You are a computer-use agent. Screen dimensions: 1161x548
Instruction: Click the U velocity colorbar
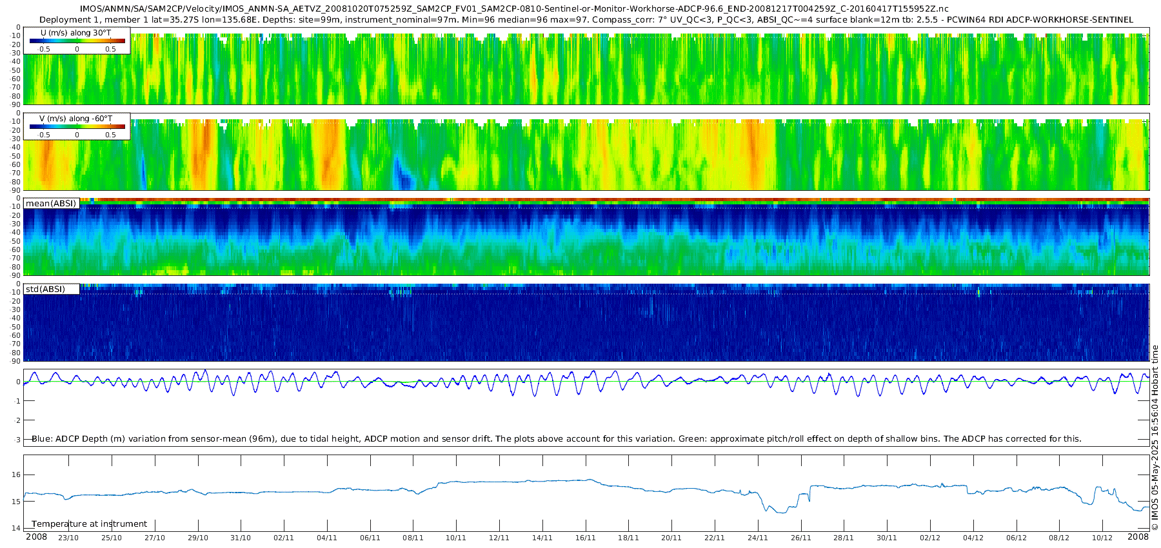pyautogui.click(x=77, y=41)
